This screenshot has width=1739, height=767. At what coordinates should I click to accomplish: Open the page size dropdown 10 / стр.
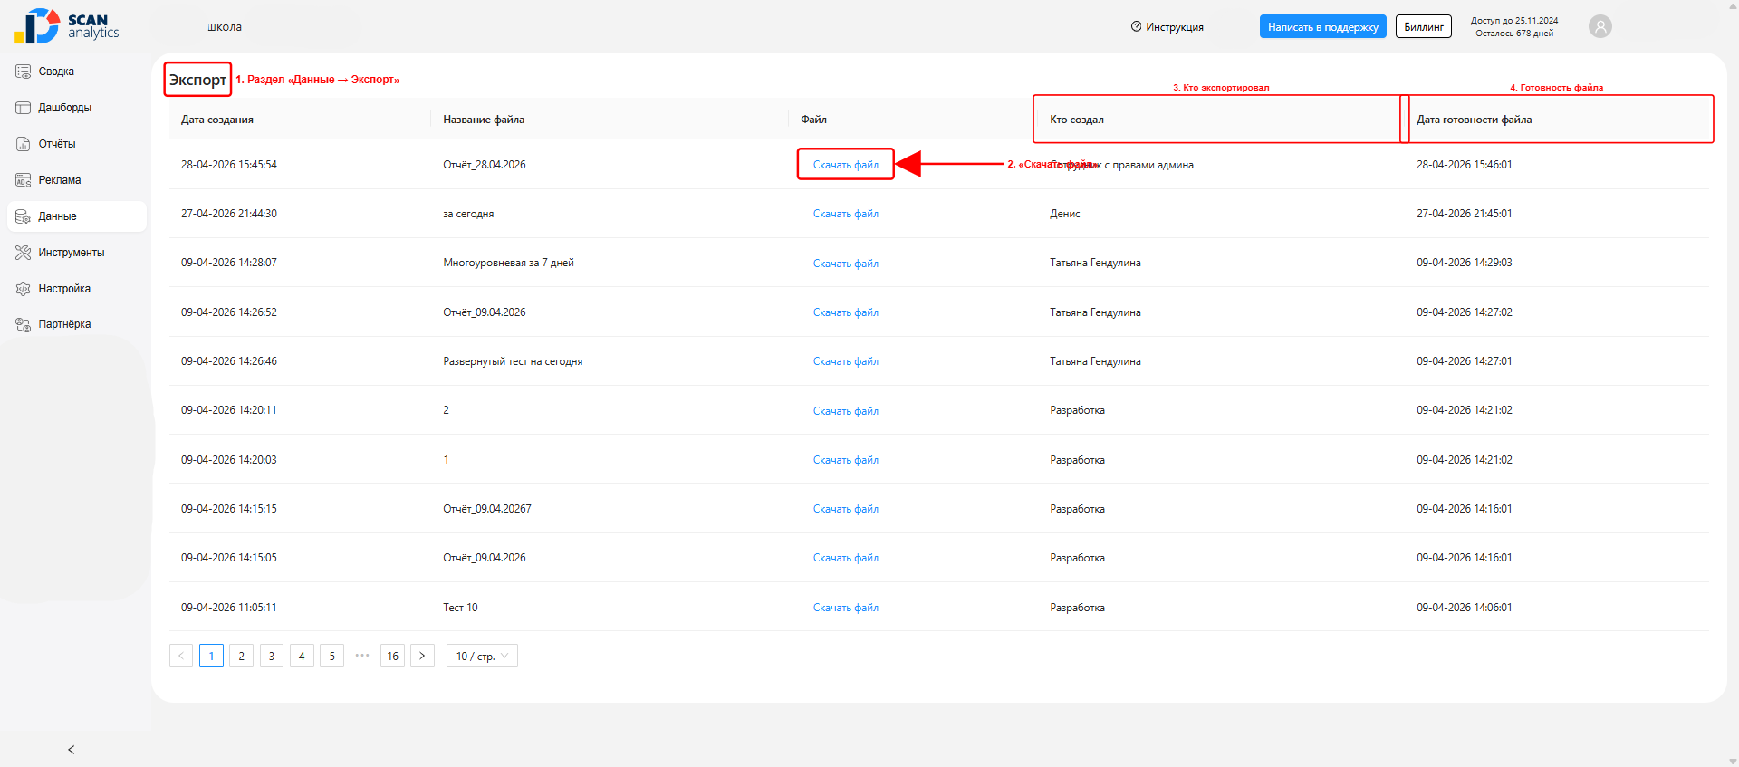[482, 656]
